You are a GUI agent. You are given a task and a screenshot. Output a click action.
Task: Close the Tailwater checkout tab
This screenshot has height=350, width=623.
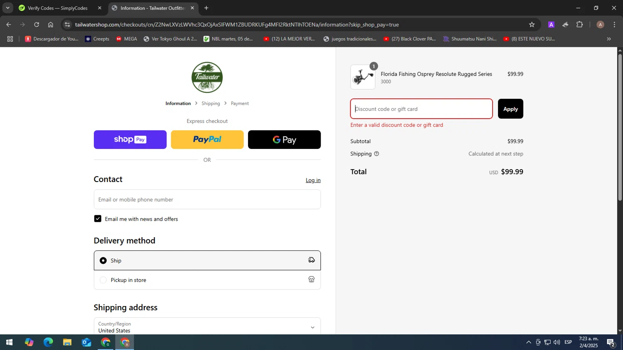tap(192, 8)
